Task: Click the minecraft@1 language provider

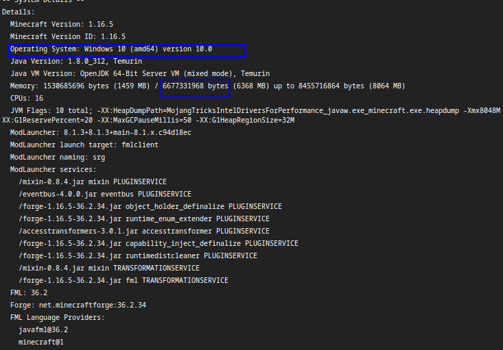Action: [x=40, y=342]
